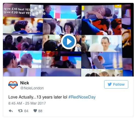Click the curly-haired woman video tile
This screenshot has height=120, width=139.
(x=62, y=27)
